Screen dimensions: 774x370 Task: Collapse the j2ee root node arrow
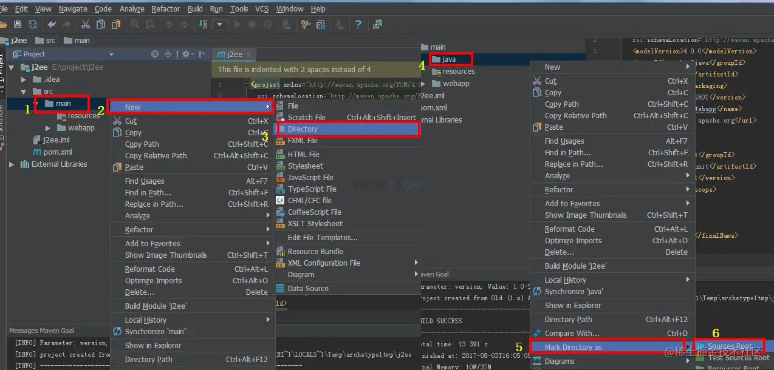(13, 67)
